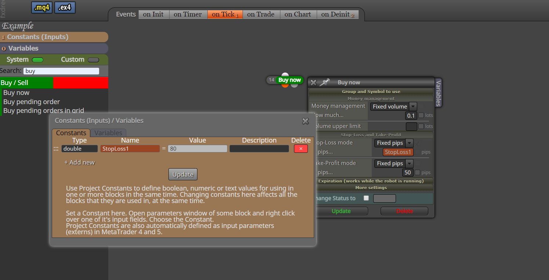Switch to the on Tick event tab
The width and height of the screenshot is (549, 280).
click(x=225, y=14)
